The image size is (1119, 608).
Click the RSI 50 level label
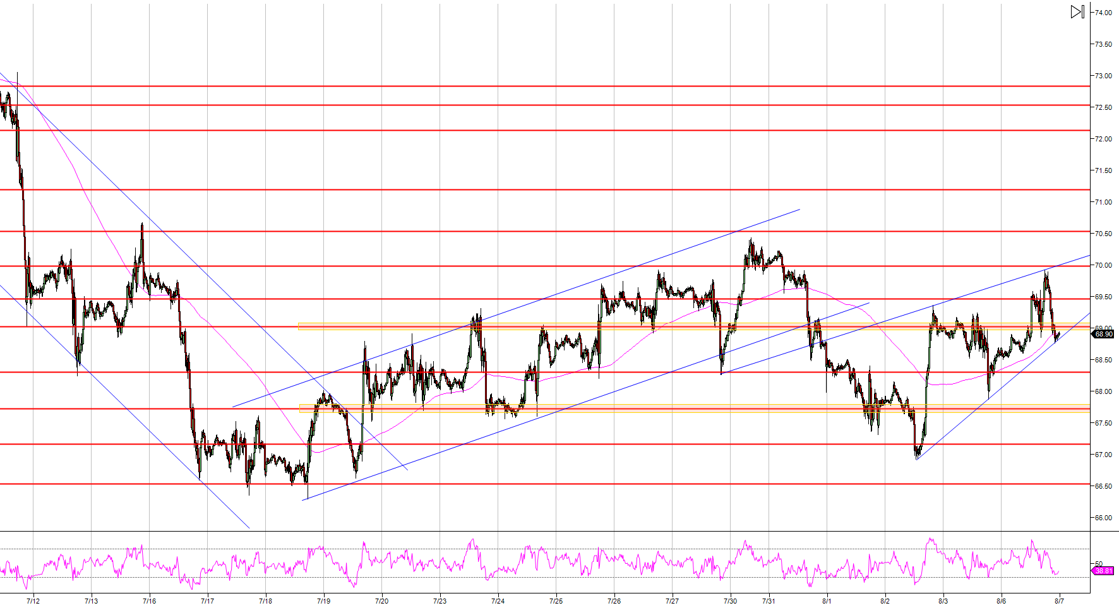point(1099,564)
